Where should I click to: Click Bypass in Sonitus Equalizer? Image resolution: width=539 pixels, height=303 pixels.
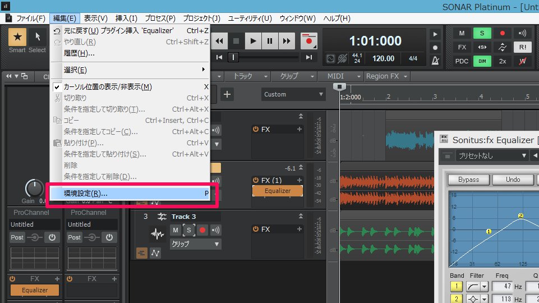(468, 180)
